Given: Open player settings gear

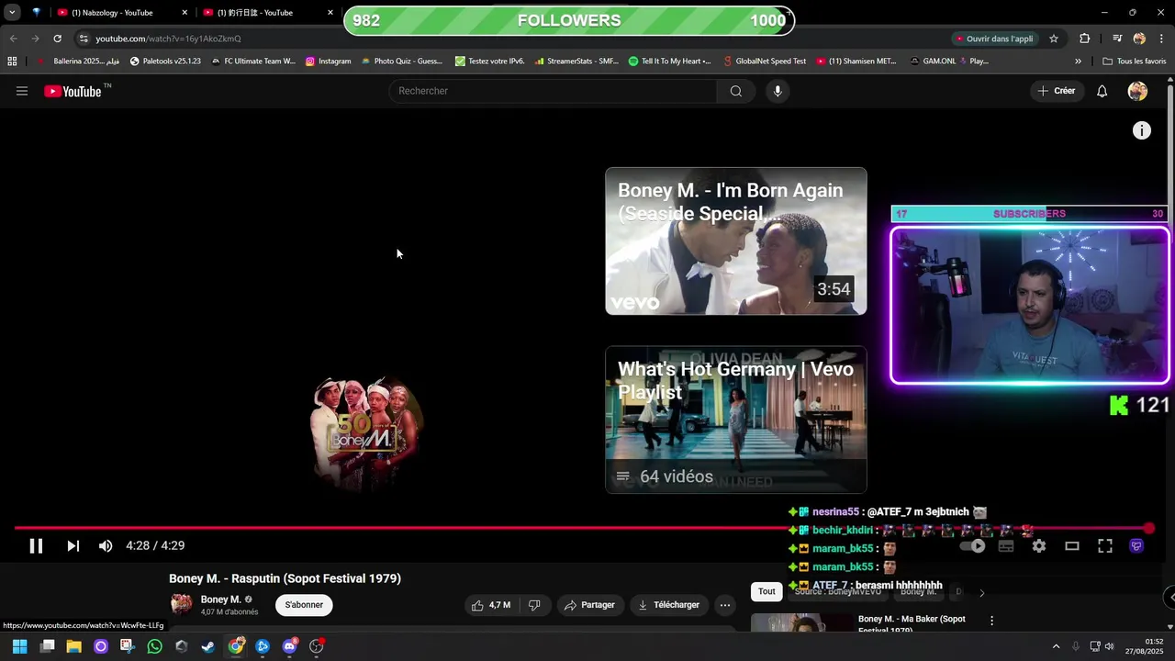Looking at the screenshot, I should (x=1039, y=546).
